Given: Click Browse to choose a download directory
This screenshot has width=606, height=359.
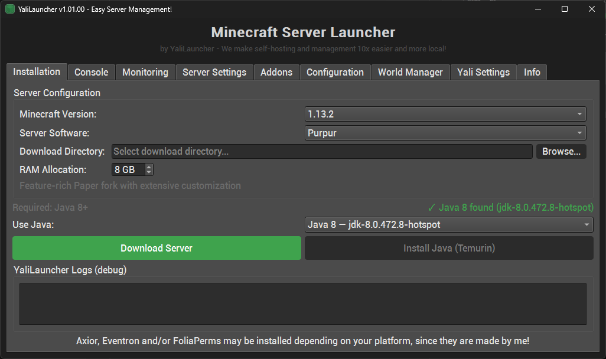Looking at the screenshot, I should pos(561,152).
